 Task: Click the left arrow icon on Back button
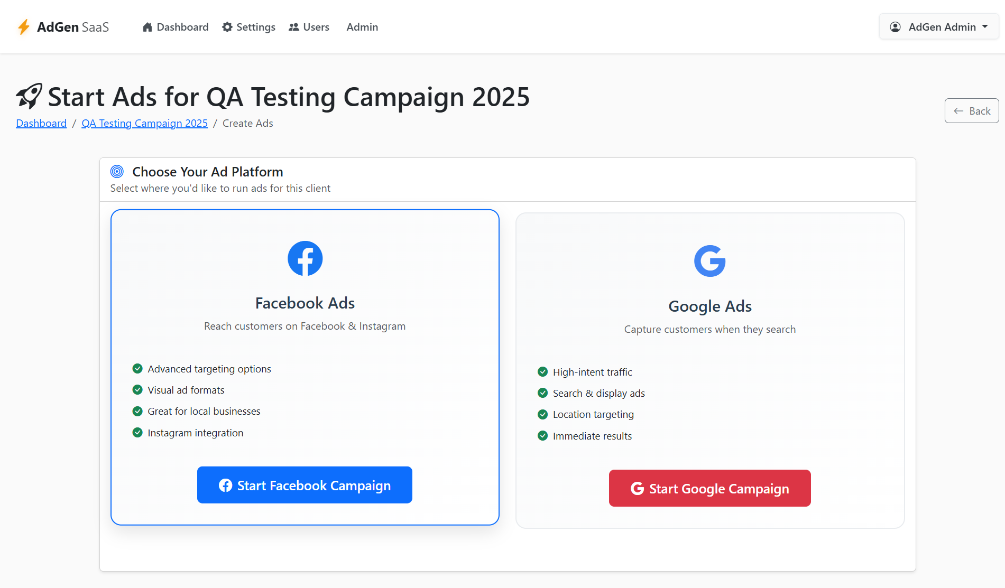(958, 111)
